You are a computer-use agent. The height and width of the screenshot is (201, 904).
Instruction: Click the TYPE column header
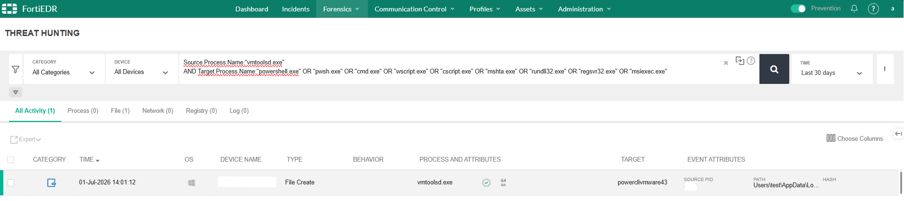pos(294,160)
